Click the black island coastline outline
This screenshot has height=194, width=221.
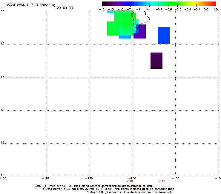[x=141, y=19]
